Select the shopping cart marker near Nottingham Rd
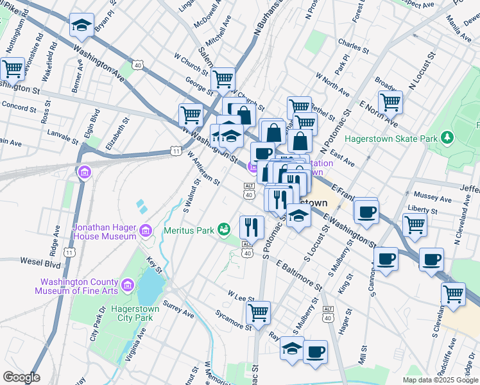 coord(13,71)
